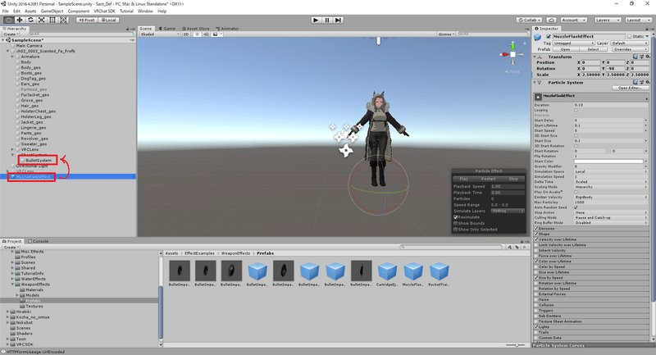Select the combined Transform tool

tap(63, 20)
